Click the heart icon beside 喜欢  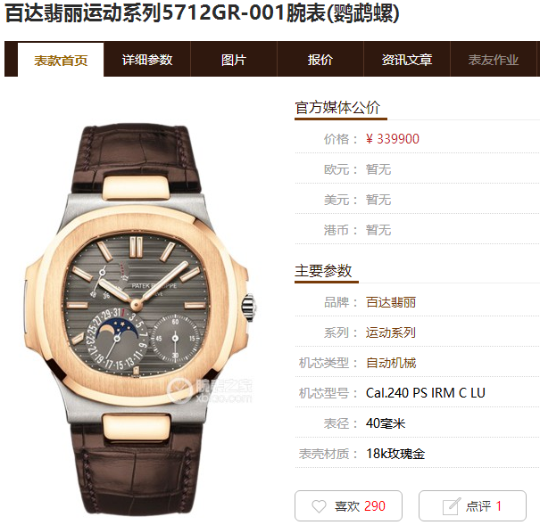[x=319, y=506]
